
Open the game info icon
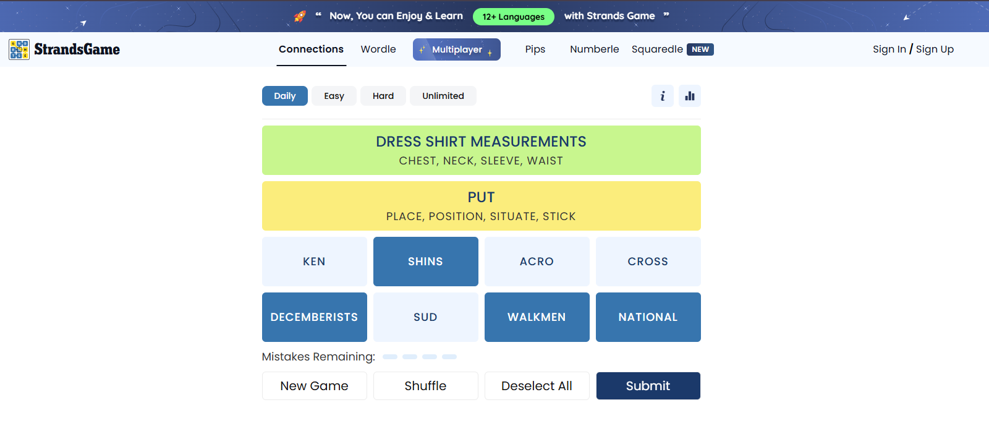[x=663, y=96]
